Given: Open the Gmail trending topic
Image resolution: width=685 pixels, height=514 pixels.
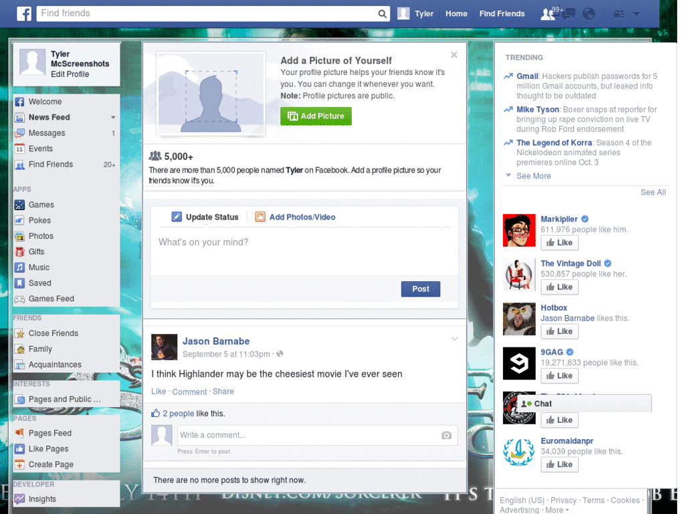Looking at the screenshot, I should [x=527, y=76].
